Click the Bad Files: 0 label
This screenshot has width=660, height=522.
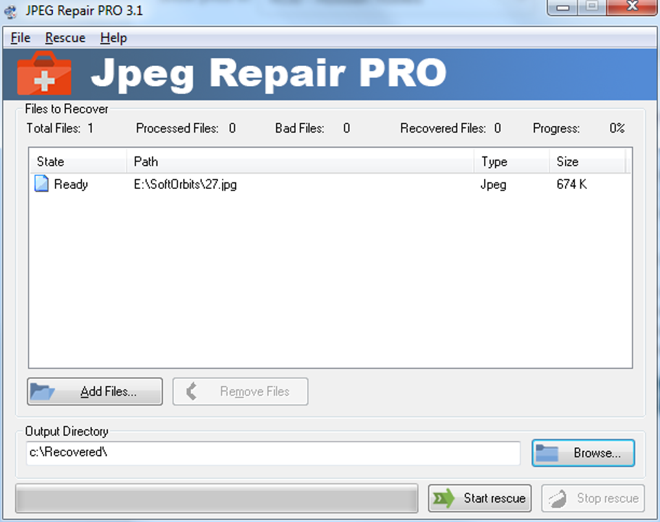click(x=313, y=128)
